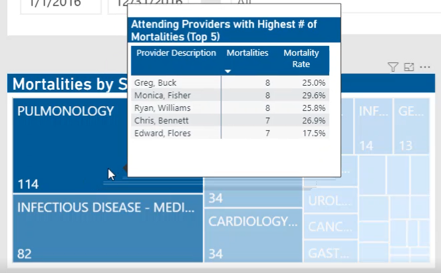The width and height of the screenshot is (441, 273).
Task: Select the INFECTIOUS DISEASE - MEDI... tile
Action: point(108,228)
